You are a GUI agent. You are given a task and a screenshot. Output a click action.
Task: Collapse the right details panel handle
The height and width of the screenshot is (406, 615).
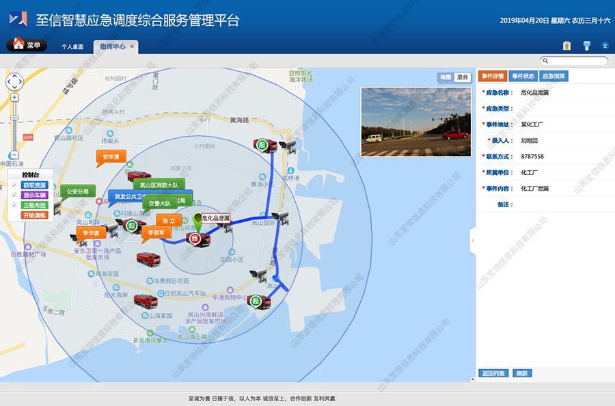coord(473,240)
